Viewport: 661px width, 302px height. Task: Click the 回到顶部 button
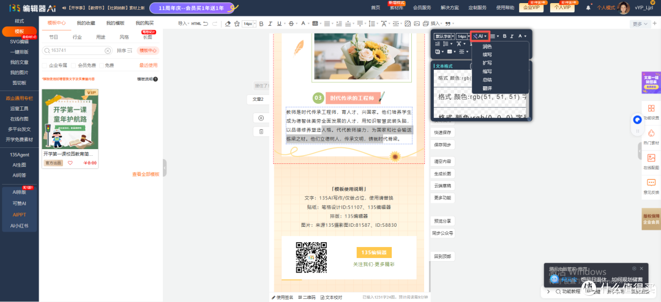pos(443,256)
